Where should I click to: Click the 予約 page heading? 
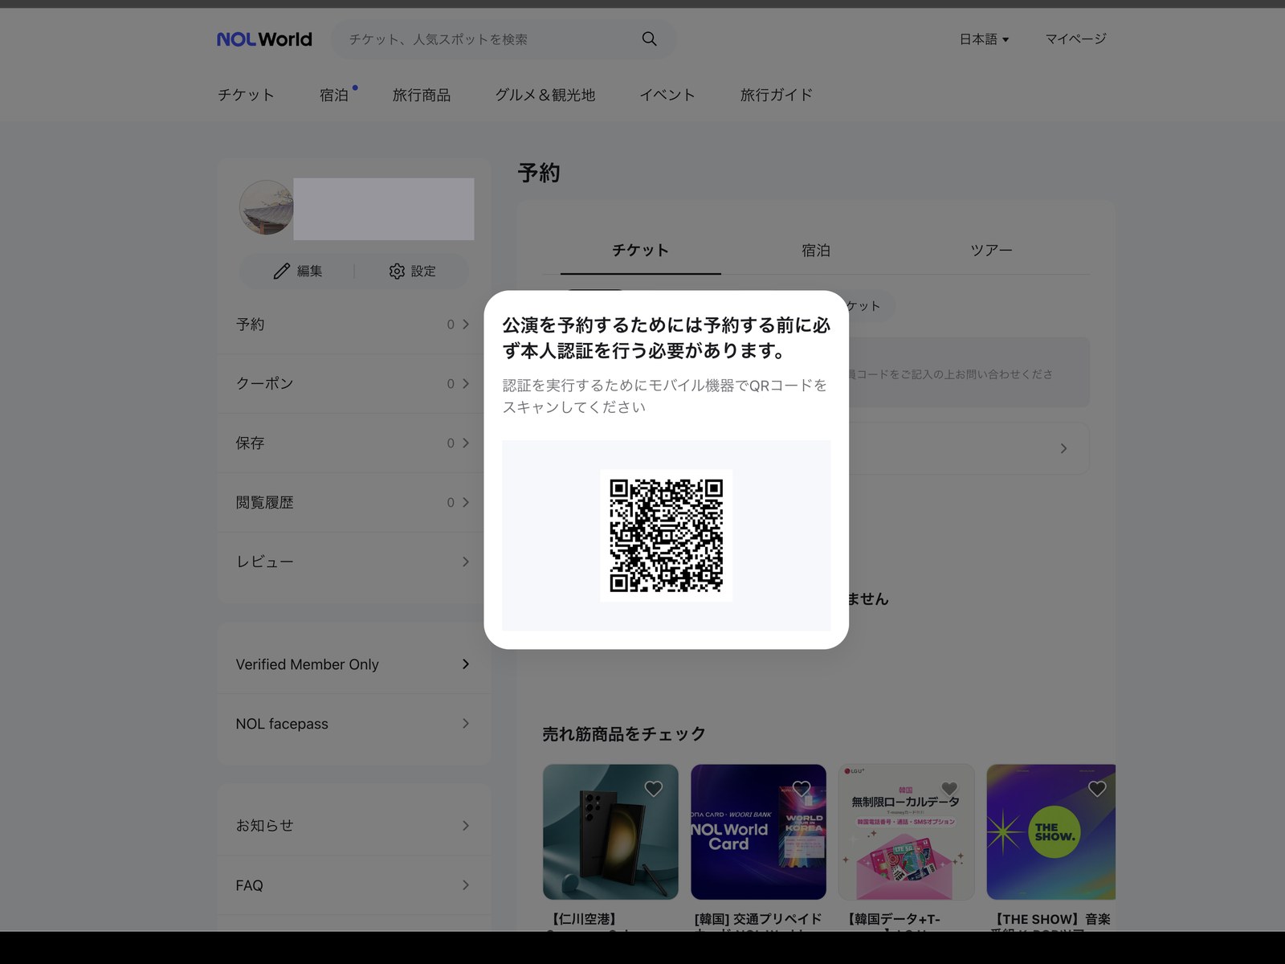coord(539,173)
